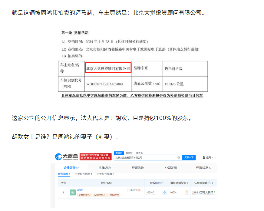Viewport: 264px width, 211px height.
Task: Sort by 认缴出资额 column arrows
Action: click(x=213, y=183)
